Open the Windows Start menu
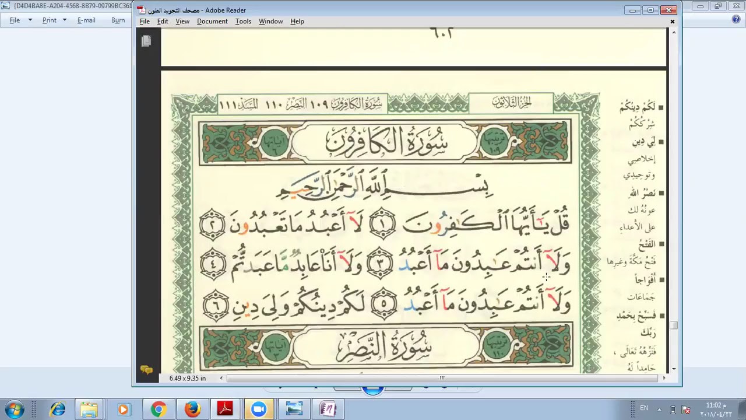 coord(14,409)
